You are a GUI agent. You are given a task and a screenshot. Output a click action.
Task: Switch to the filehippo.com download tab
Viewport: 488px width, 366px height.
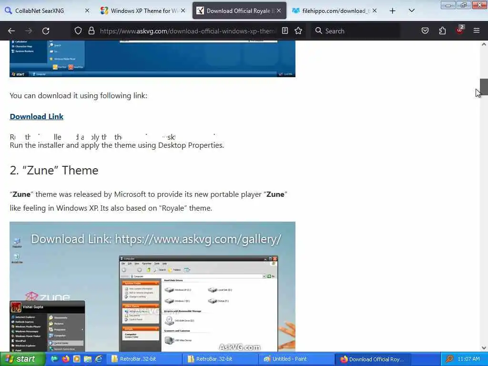(335, 11)
